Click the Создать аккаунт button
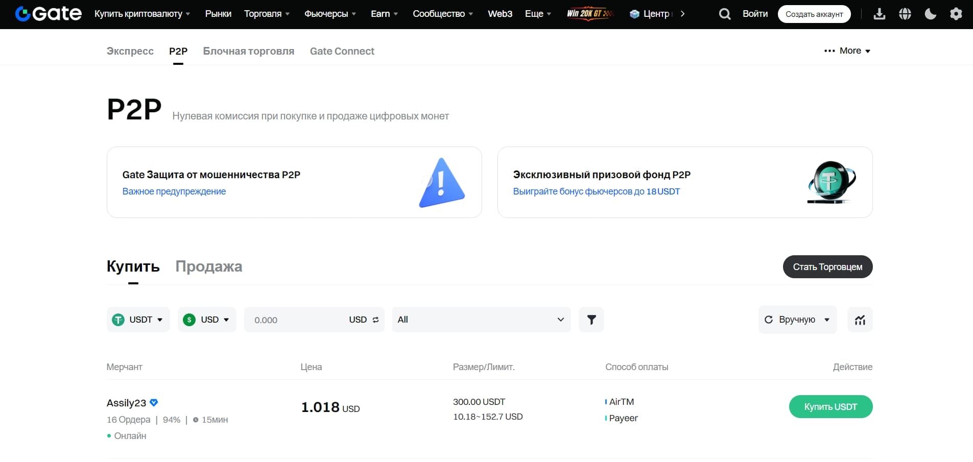This screenshot has width=973, height=462. (814, 14)
